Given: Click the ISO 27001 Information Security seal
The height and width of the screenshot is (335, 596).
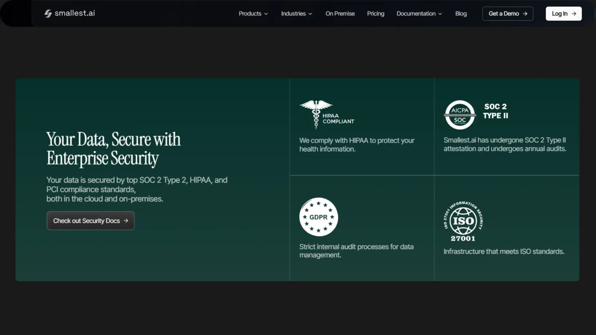Looking at the screenshot, I should click(x=463, y=221).
